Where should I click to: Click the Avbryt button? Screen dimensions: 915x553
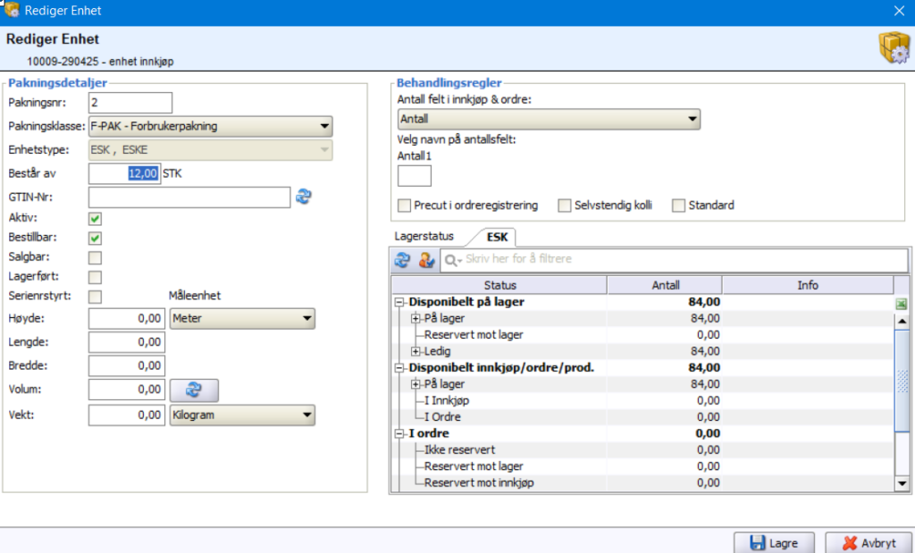pos(869,543)
